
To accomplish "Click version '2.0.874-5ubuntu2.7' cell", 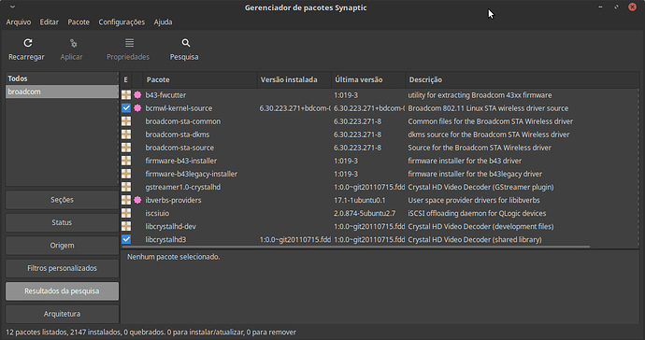I will coord(365,213).
